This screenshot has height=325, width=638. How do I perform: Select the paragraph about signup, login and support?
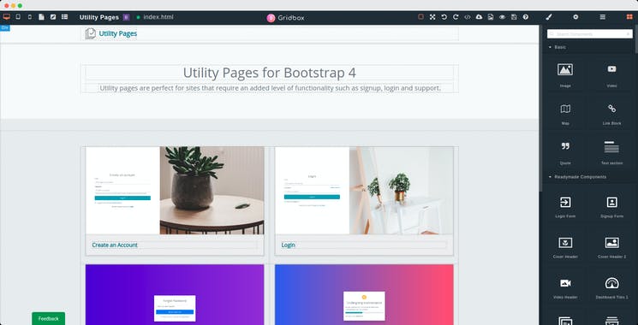(270, 88)
